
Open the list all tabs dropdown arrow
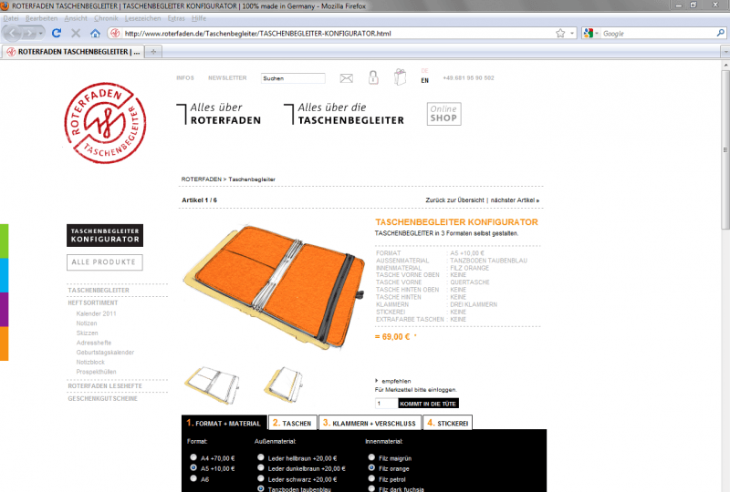(x=725, y=52)
